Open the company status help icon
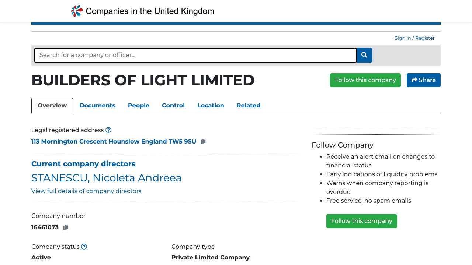Screen dimensions: 472x265 (84, 247)
